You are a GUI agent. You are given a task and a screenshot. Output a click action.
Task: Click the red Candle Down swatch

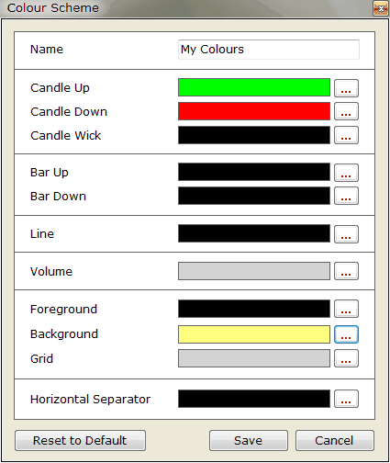pyautogui.click(x=254, y=111)
